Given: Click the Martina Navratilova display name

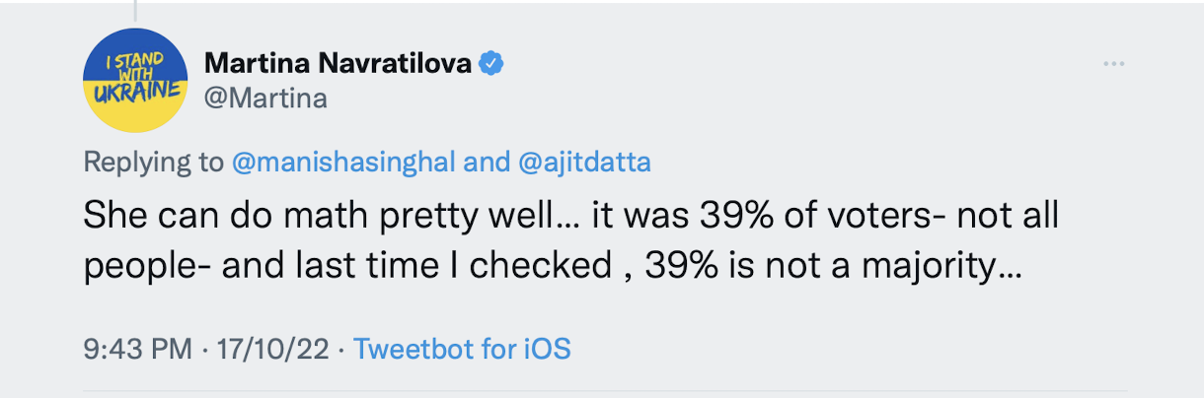Looking at the screenshot, I should click(339, 64).
